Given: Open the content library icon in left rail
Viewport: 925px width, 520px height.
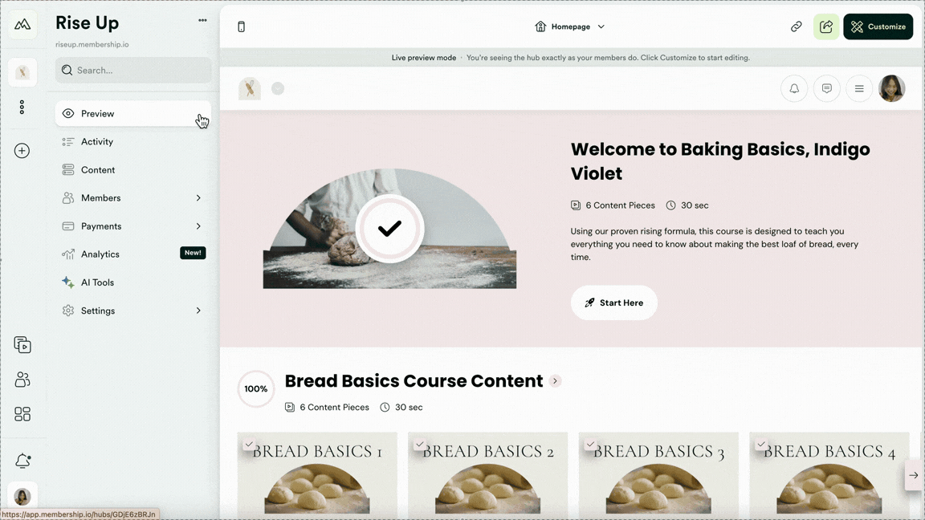Looking at the screenshot, I should [22, 345].
